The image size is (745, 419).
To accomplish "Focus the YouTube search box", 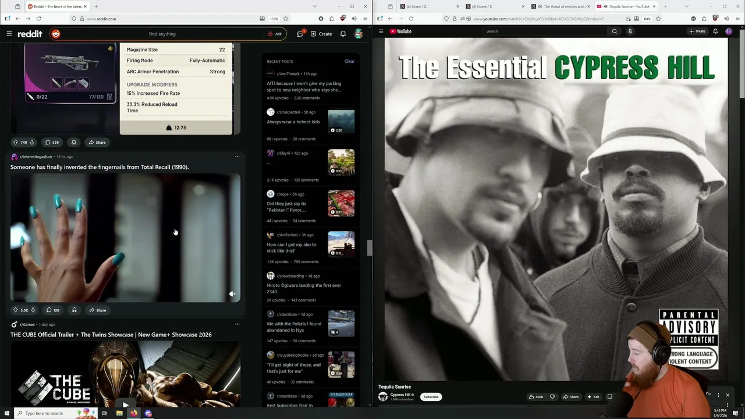I will pyautogui.click(x=544, y=31).
